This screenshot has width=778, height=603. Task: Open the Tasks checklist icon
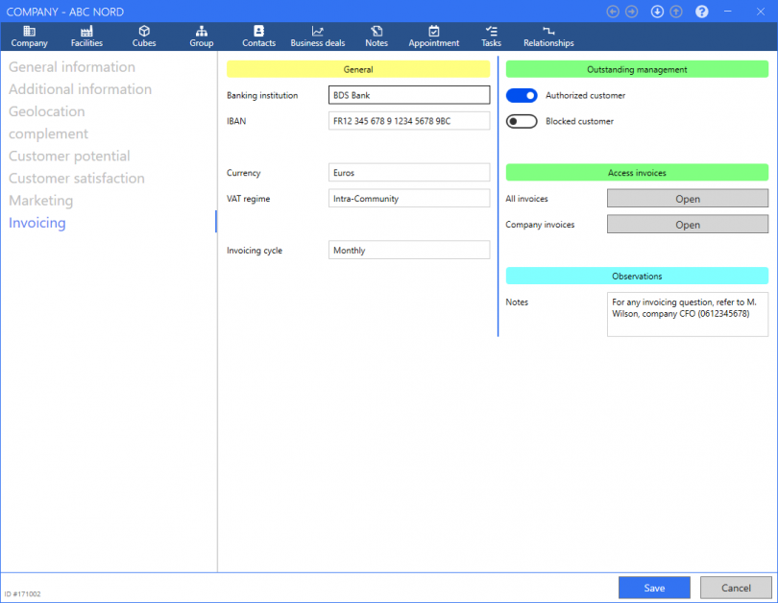pos(491,32)
